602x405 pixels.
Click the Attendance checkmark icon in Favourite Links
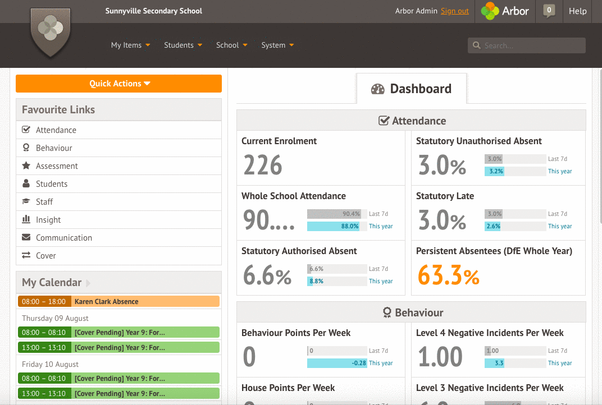pos(26,130)
